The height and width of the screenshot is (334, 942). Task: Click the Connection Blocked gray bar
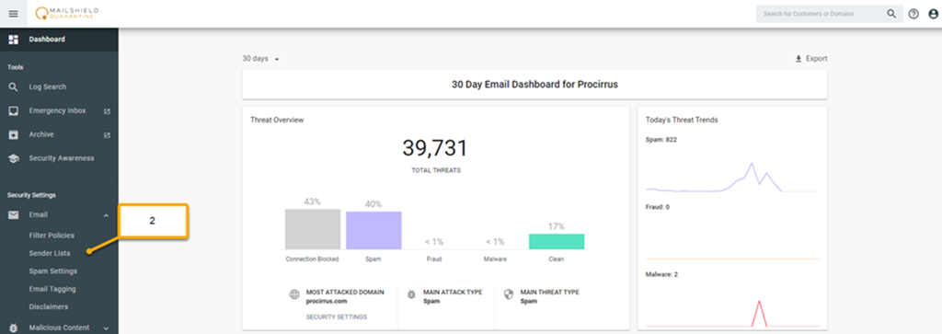313,229
